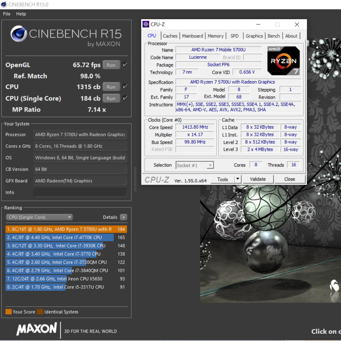
Task: Click the AMD Ryzen 7 logo badge
Action: (283, 61)
